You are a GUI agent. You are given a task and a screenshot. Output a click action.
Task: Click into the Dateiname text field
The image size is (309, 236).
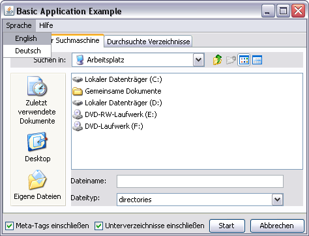[x=200, y=181]
